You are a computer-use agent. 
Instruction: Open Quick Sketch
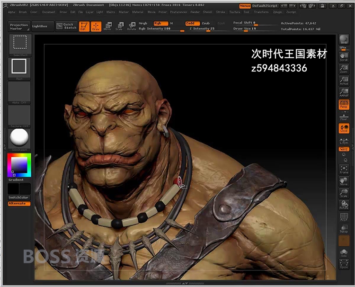pos(67,26)
